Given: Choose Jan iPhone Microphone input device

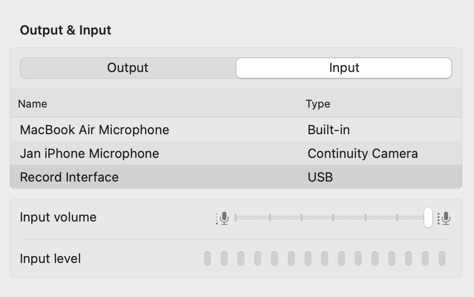Looking at the screenshot, I should [236, 153].
